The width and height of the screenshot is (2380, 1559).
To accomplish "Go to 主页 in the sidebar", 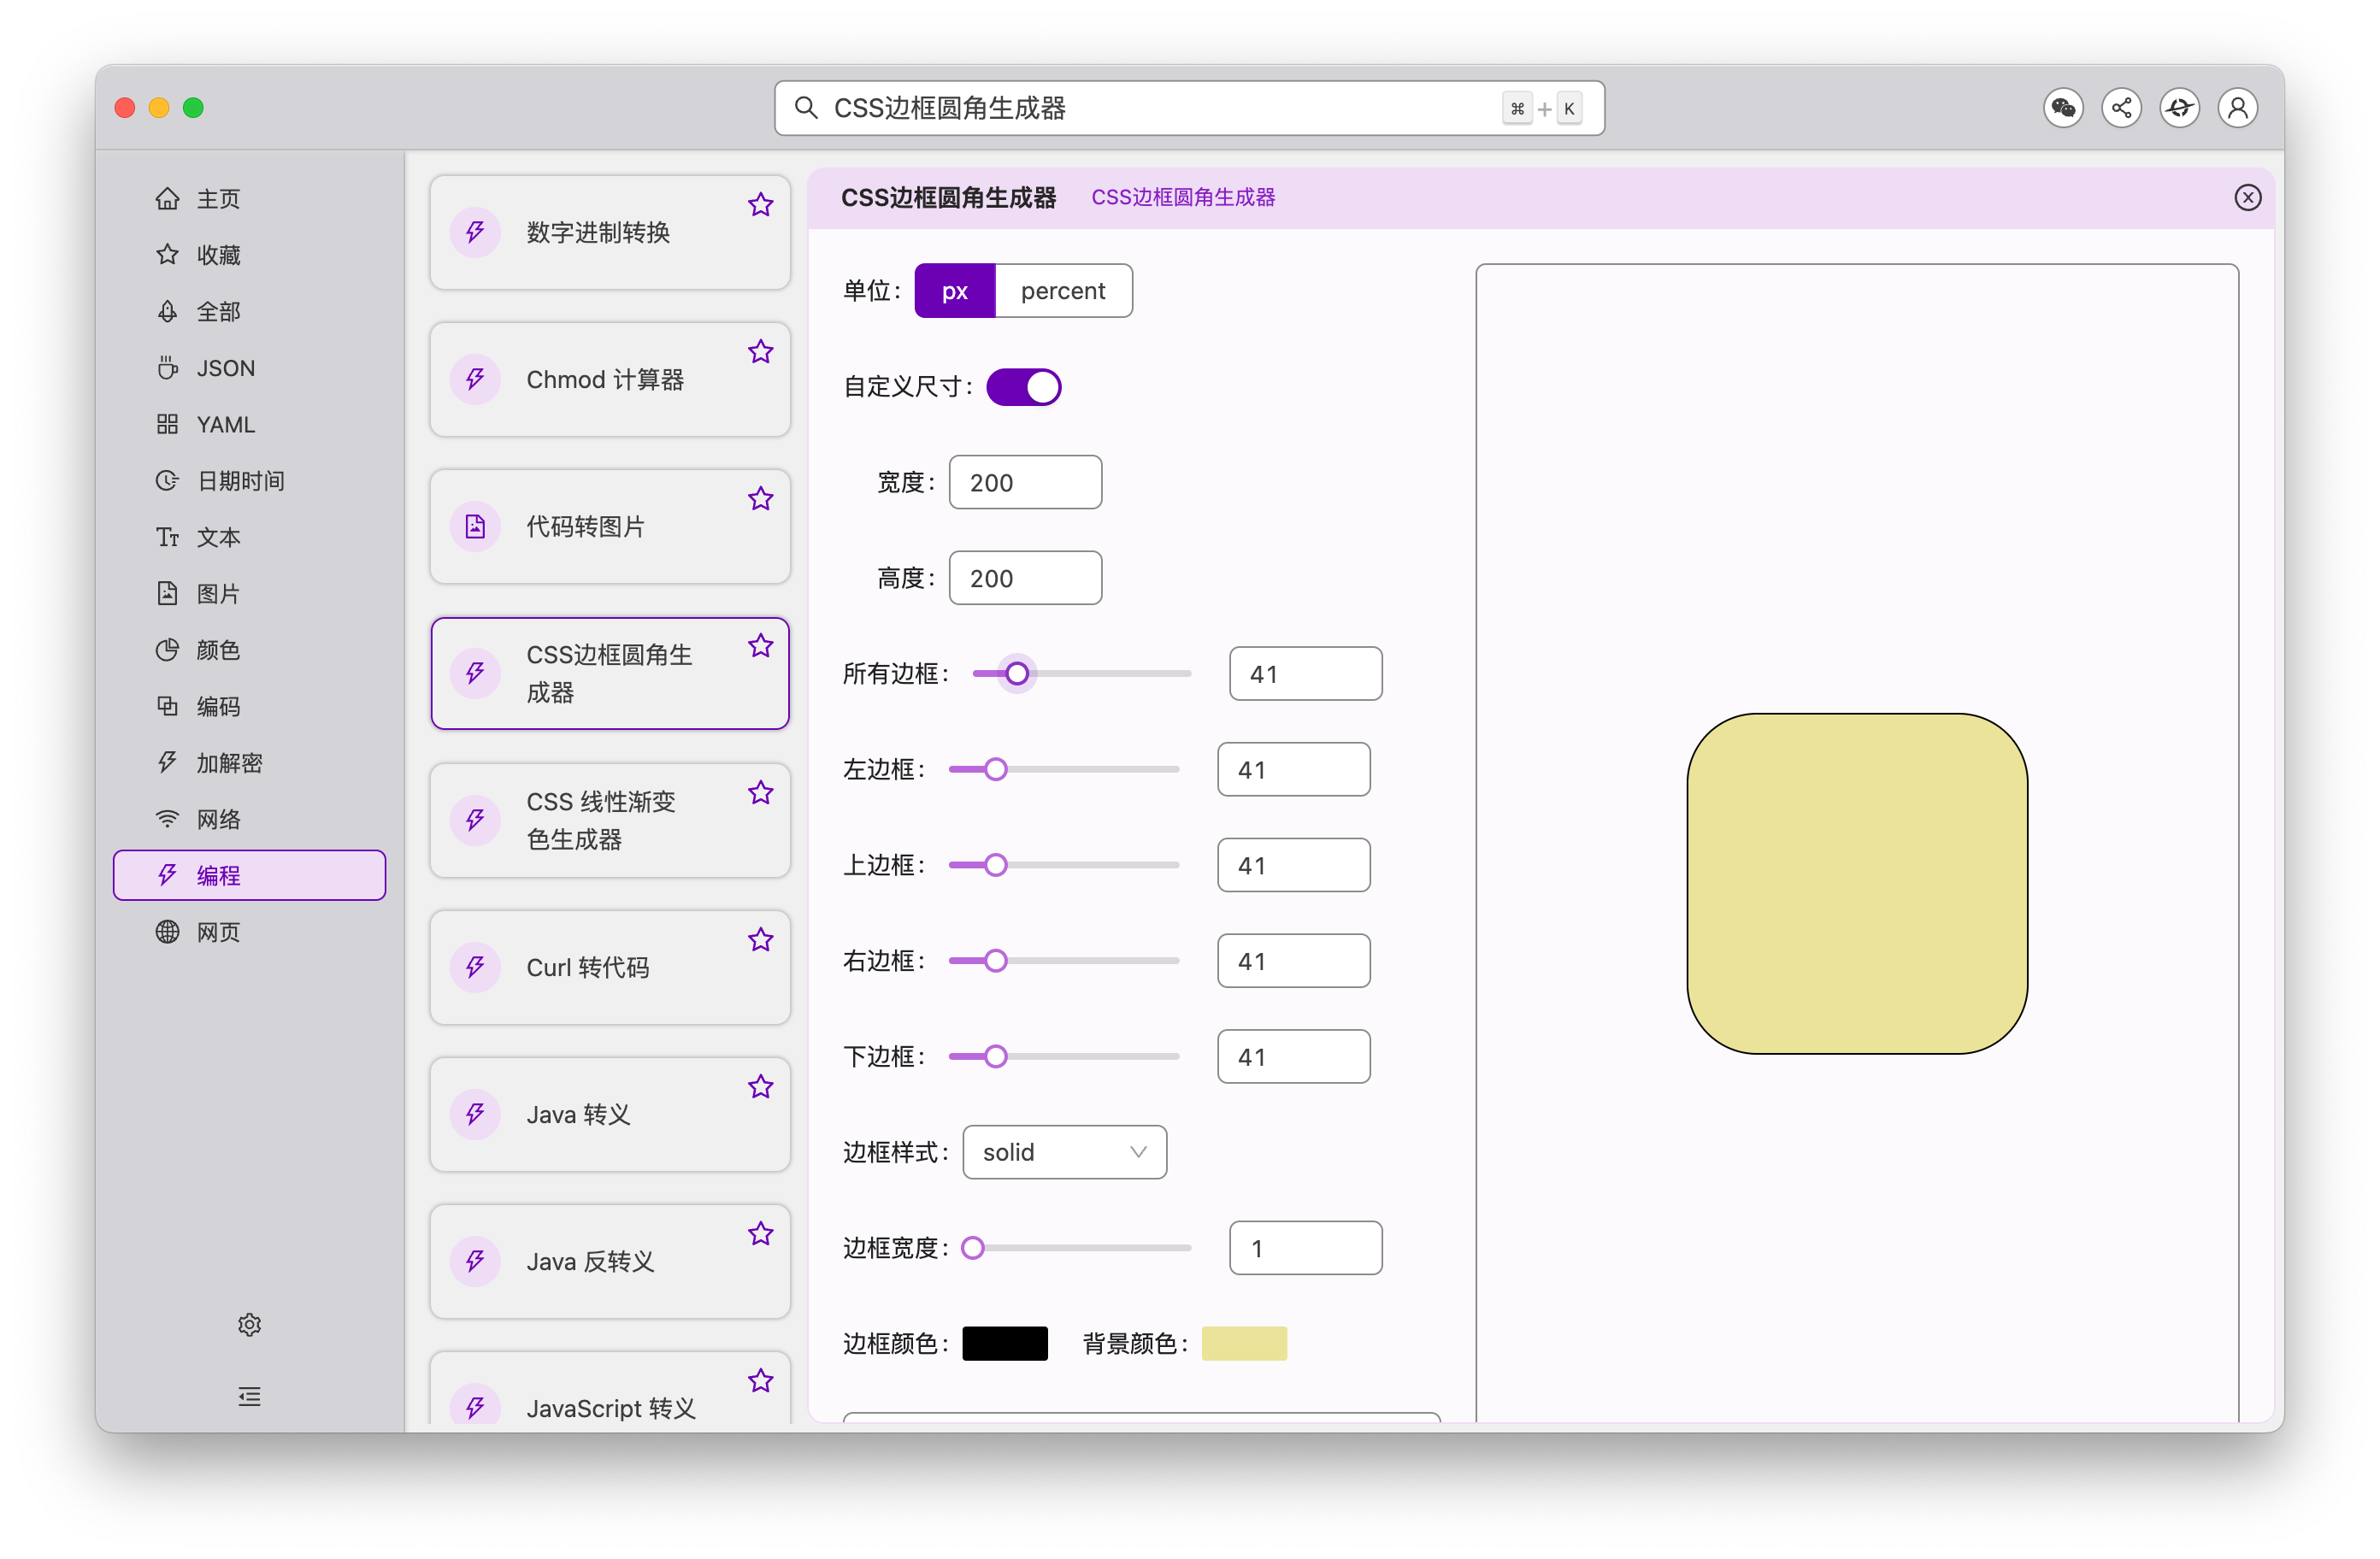I will [x=249, y=199].
